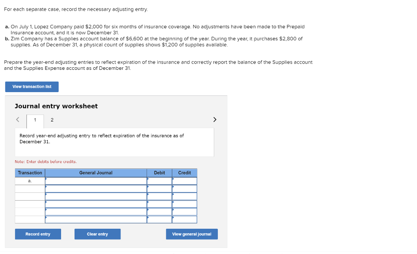417x254 pixels.
Task: Expand account dropdown in fifth journal row
Action: pos(96,212)
